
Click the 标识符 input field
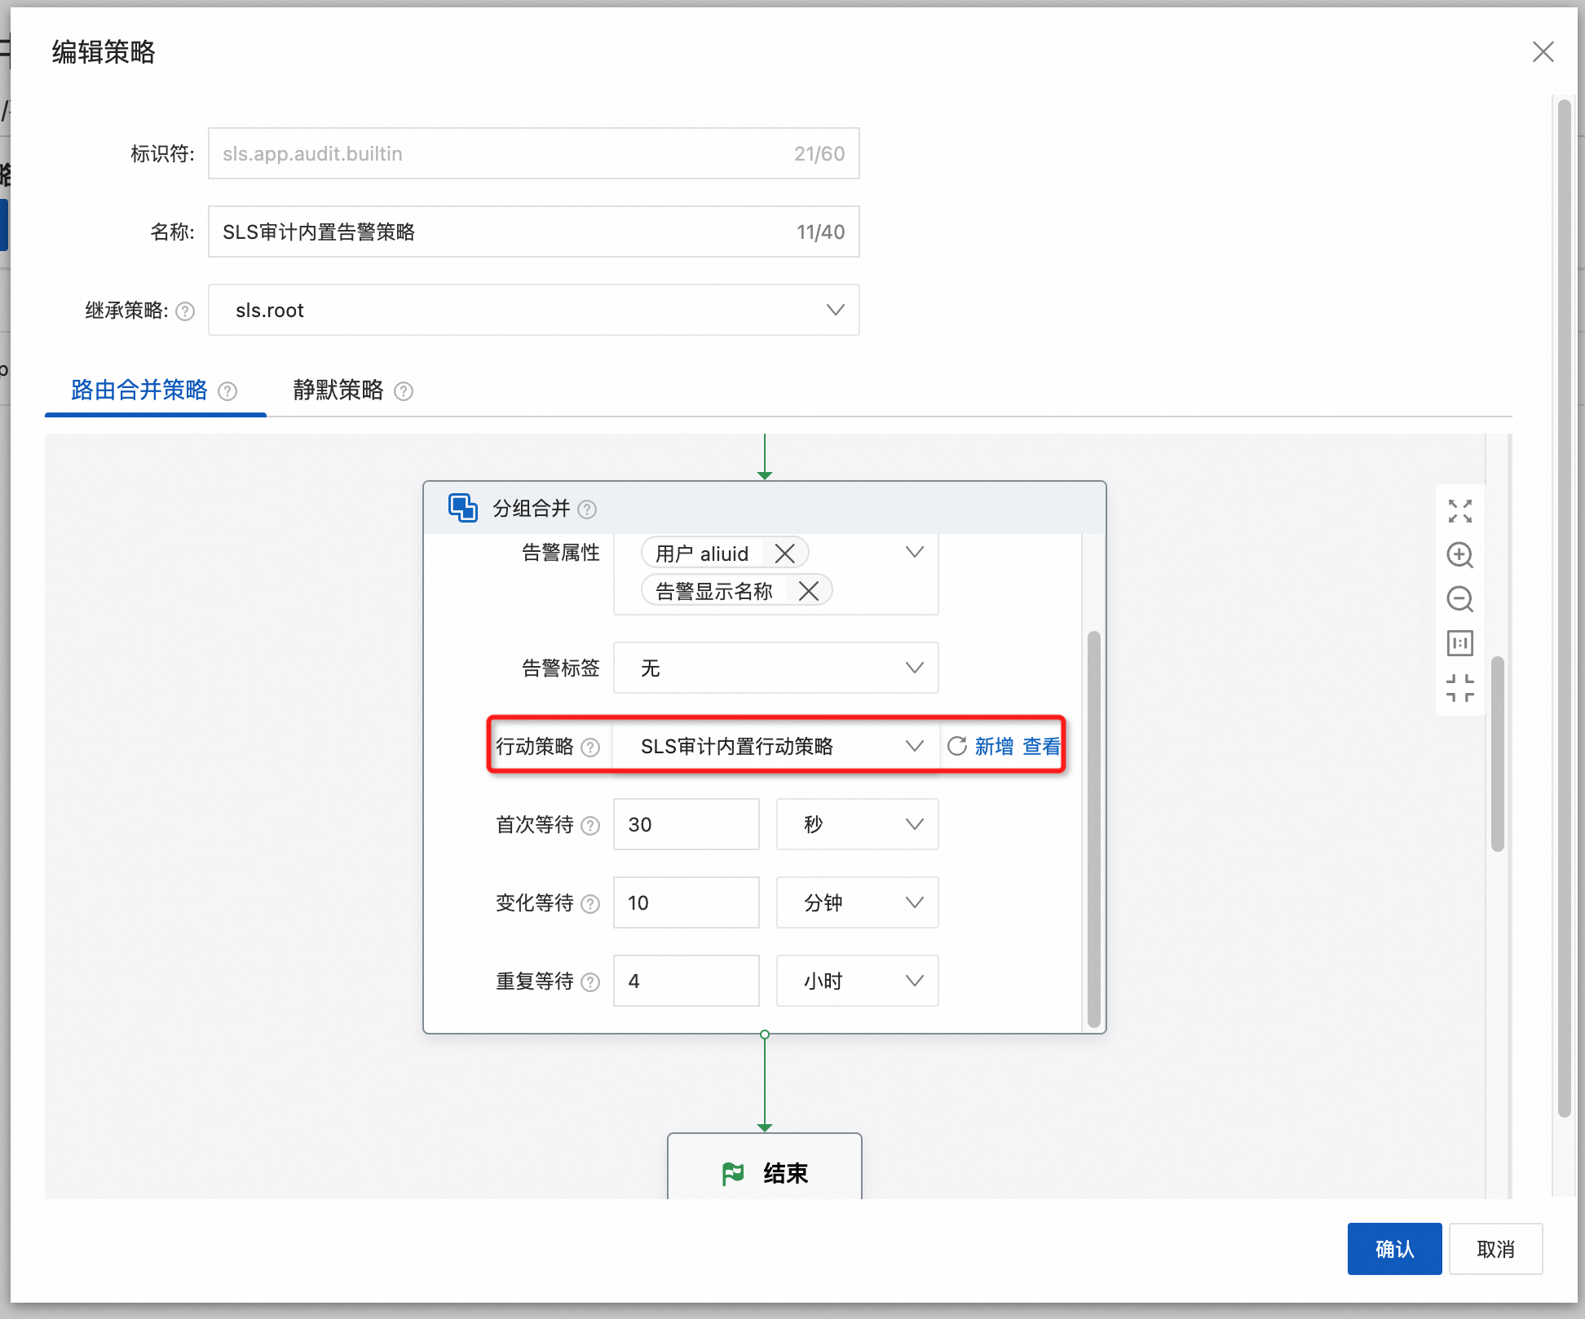click(x=534, y=153)
